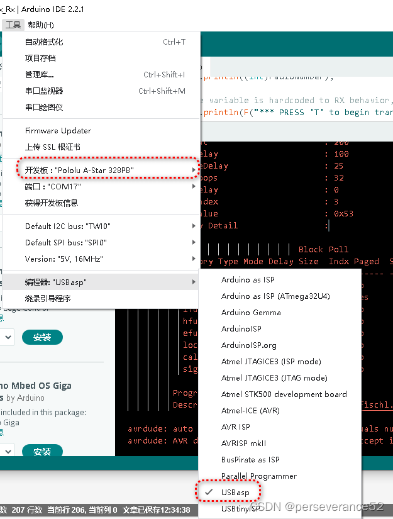Click 'Block Poll' header in console output

pyautogui.click(x=323, y=250)
